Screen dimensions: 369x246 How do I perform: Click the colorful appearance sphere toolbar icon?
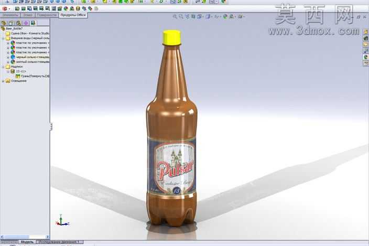(66, 9)
